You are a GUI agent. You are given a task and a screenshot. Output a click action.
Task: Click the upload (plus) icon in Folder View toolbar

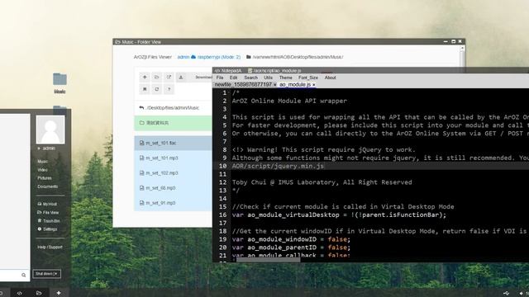(145, 77)
